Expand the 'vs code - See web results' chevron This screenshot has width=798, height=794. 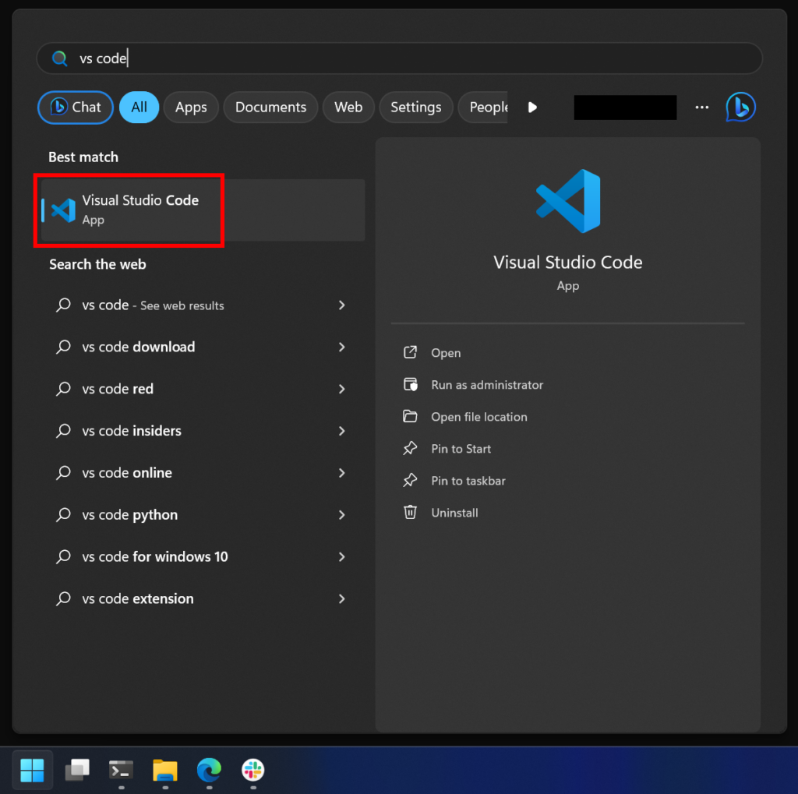(341, 305)
